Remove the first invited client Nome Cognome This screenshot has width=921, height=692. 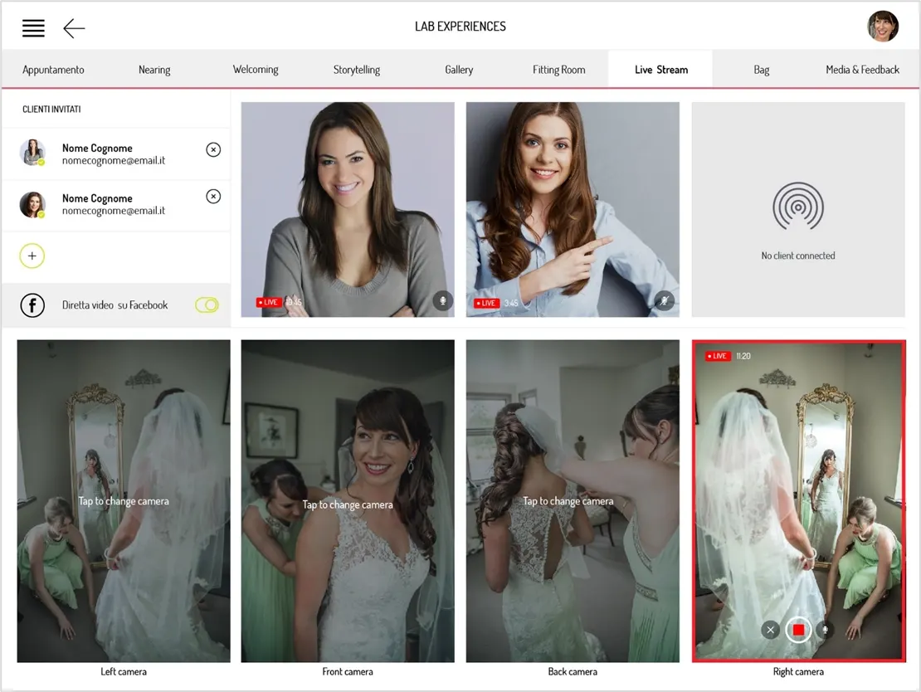[x=213, y=150]
